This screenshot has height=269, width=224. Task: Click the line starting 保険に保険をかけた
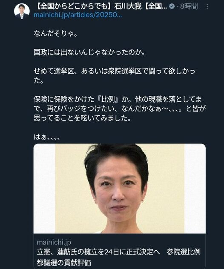(118, 99)
